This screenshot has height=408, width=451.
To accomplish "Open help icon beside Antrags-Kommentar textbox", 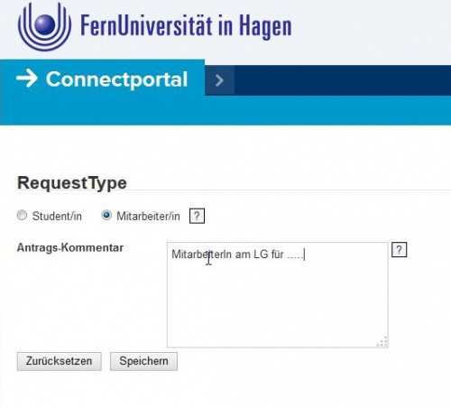I will (x=399, y=249).
